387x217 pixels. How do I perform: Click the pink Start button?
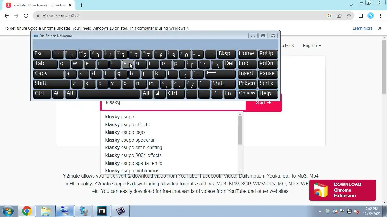click(263, 102)
